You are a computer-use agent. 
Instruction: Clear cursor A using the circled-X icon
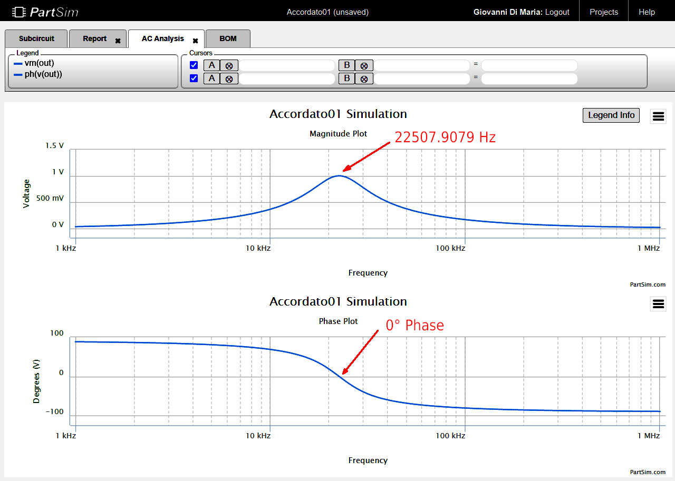(229, 65)
